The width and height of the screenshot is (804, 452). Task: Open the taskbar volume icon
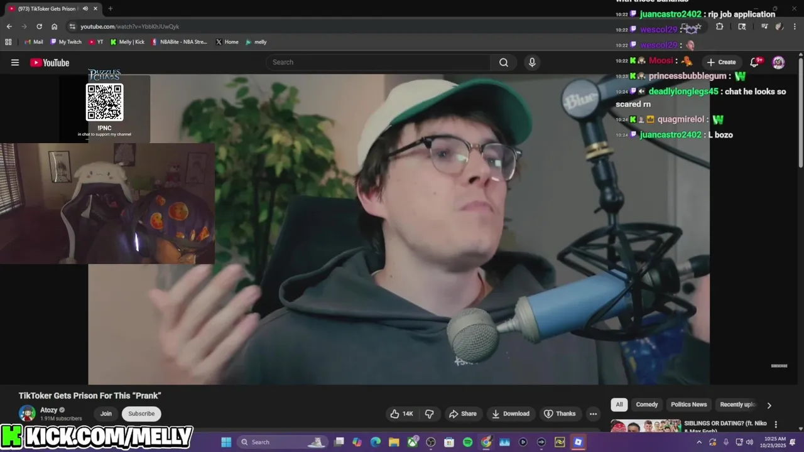[749, 442]
